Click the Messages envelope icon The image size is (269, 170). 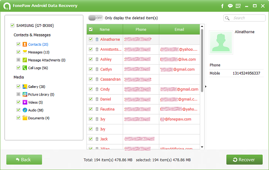click(25, 52)
